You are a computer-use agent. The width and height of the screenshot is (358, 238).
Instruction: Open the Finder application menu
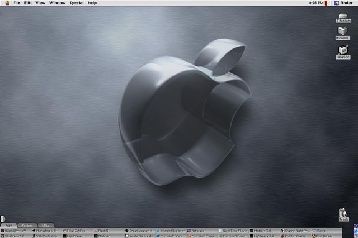pyautogui.click(x=343, y=3)
